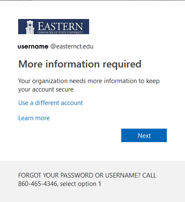Click the 'your account secure' text line
The height and width of the screenshot is (202, 185).
click(x=46, y=89)
